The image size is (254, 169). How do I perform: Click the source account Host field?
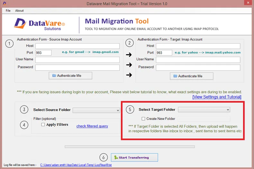coord(77,46)
